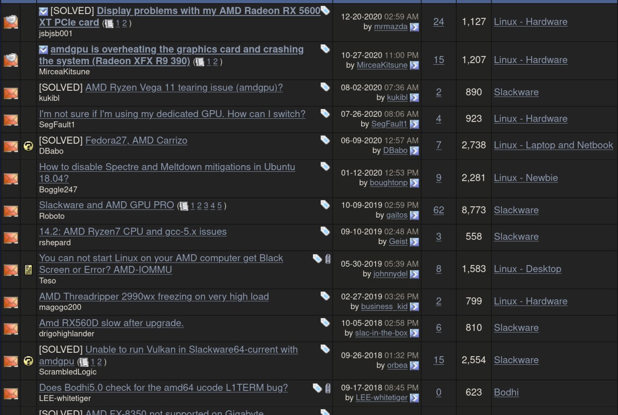Screen dimensions: 618x415
Task: Open thread about dedicated GPU switching
Action: (x=172, y=114)
